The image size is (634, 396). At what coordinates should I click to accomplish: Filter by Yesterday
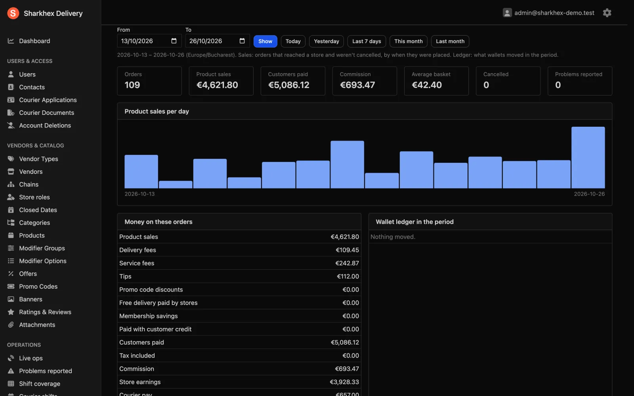[327, 41]
